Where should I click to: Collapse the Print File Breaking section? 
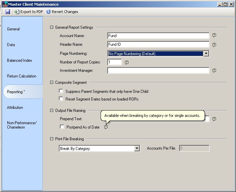(52, 139)
